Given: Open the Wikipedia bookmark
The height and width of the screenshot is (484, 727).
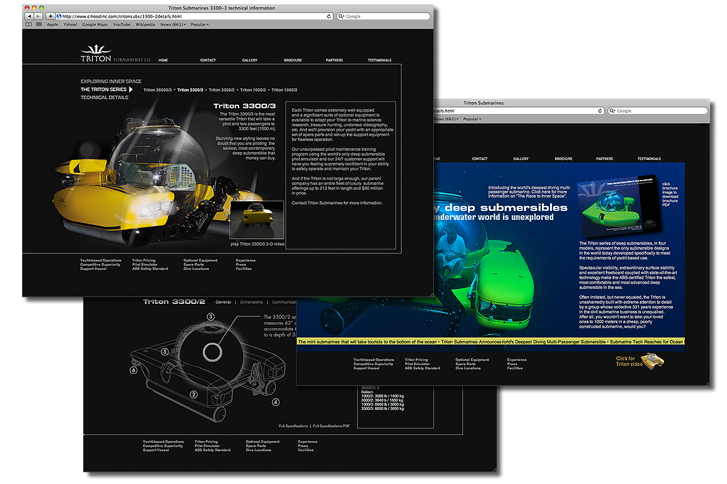Looking at the screenshot, I should coord(145,25).
